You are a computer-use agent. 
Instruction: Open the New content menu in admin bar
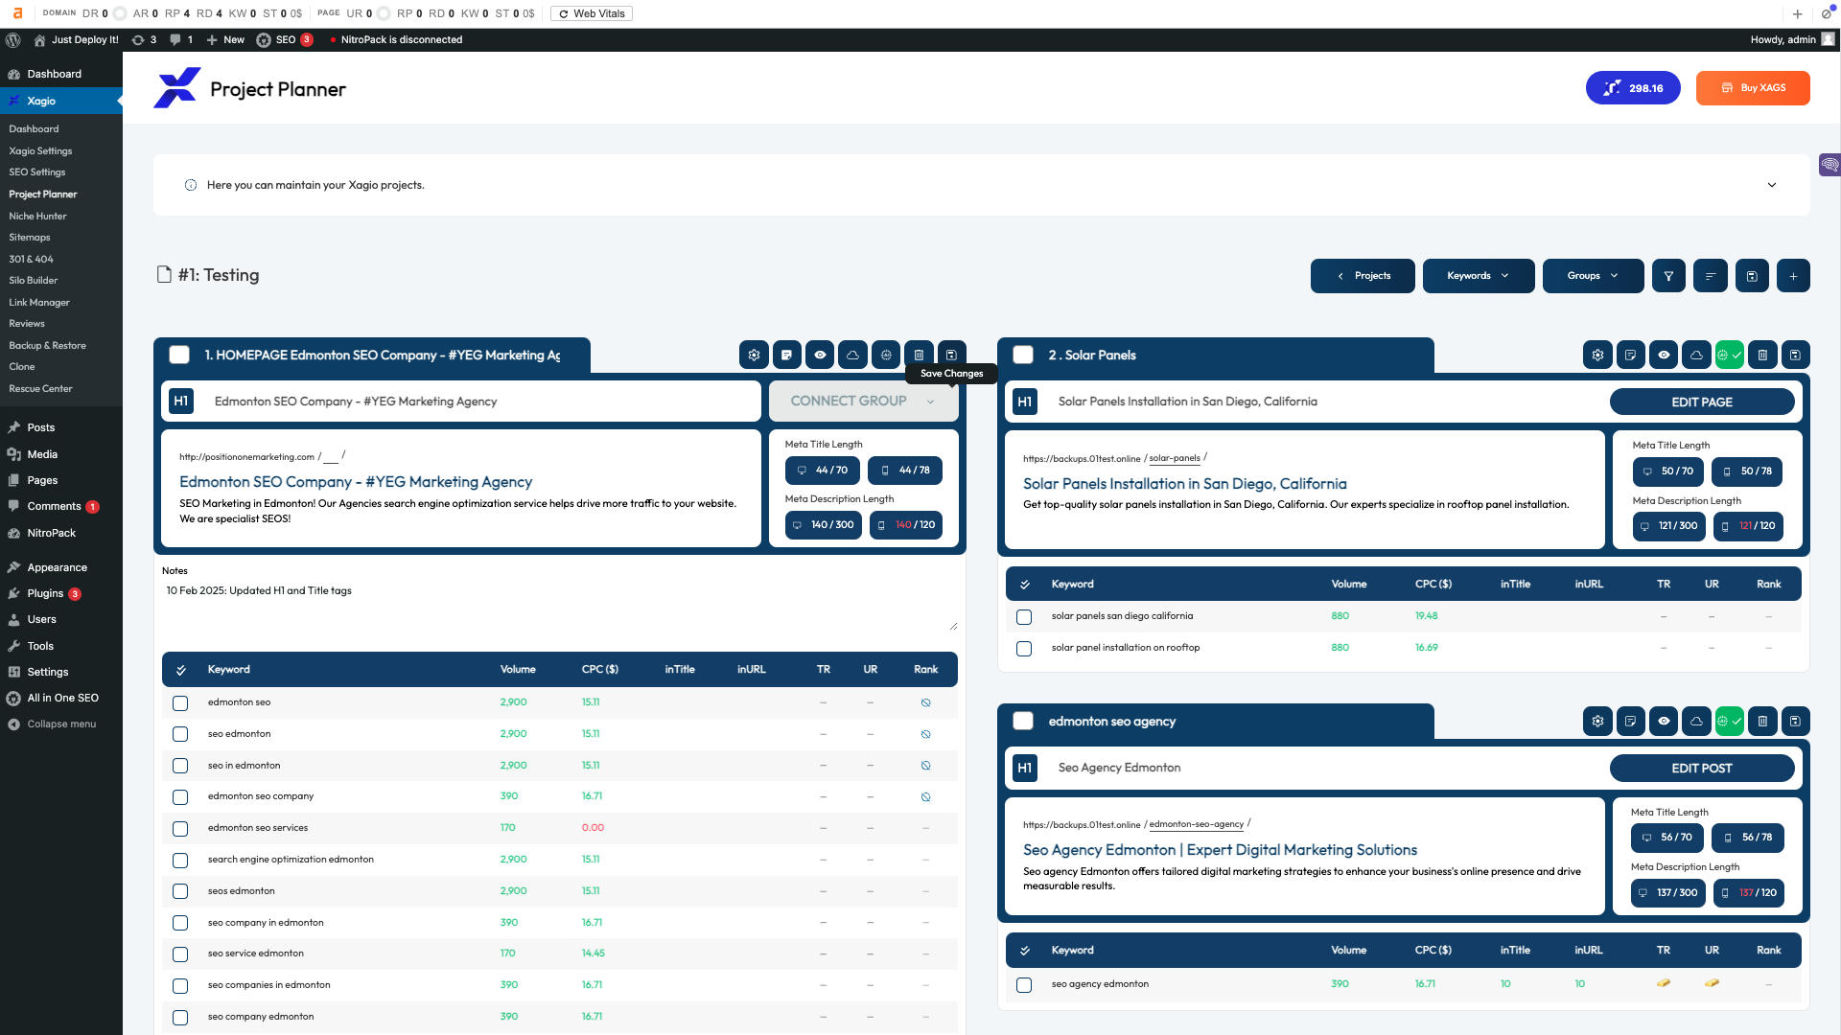225,39
